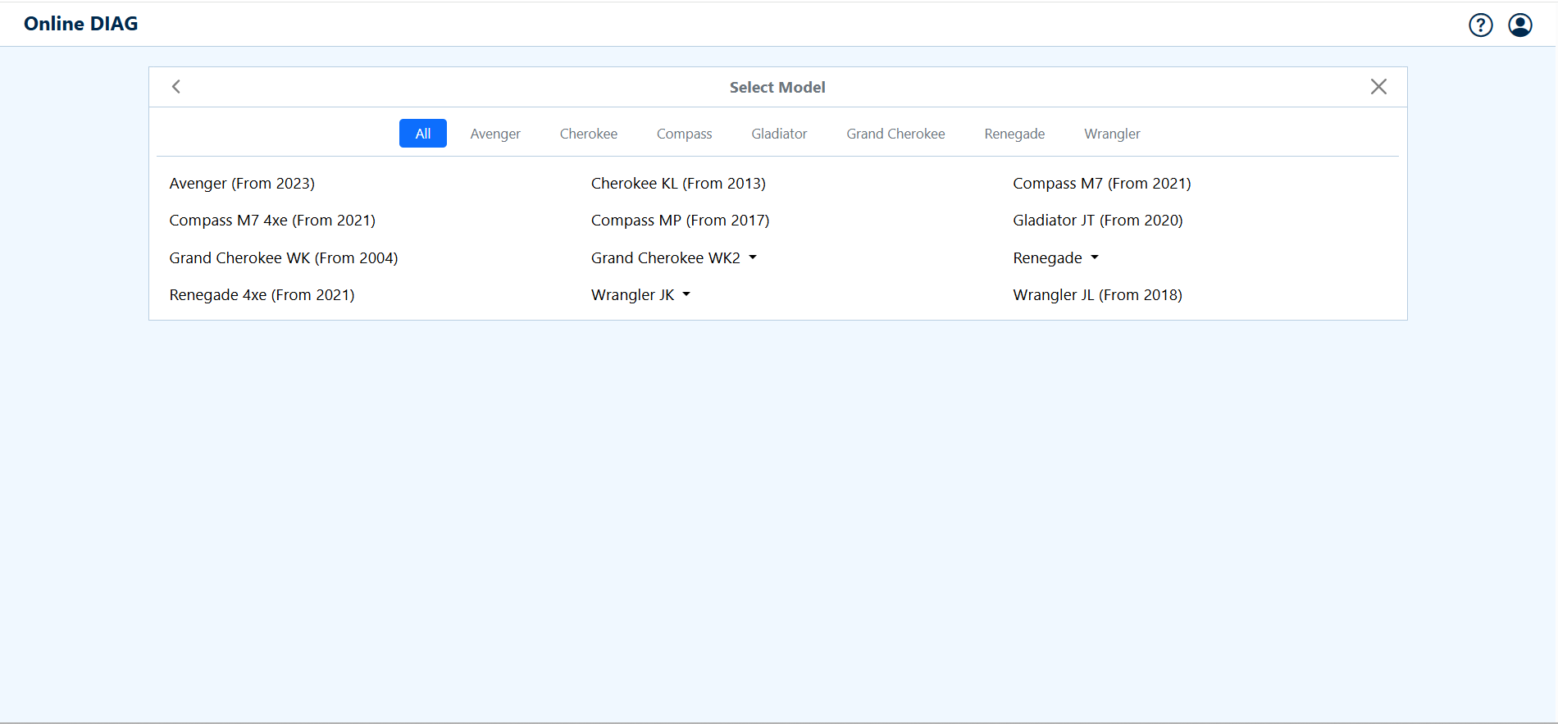Close the Select Model dialog
Screen dimensions: 1558x724
(1378, 87)
